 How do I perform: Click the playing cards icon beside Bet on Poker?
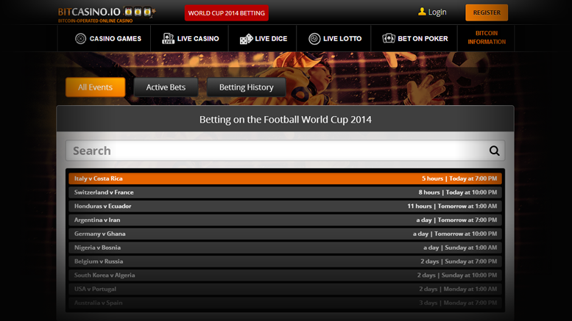tap(389, 38)
